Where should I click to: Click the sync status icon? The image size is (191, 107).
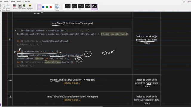tap(184, 2)
